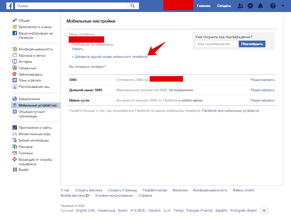Click the Facebook logo icon
The width and height of the screenshot is (291, 220).
pos(10,6)
